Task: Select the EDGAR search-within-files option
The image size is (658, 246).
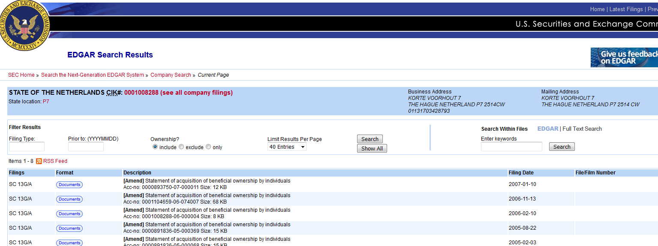Action: (548, 129)
